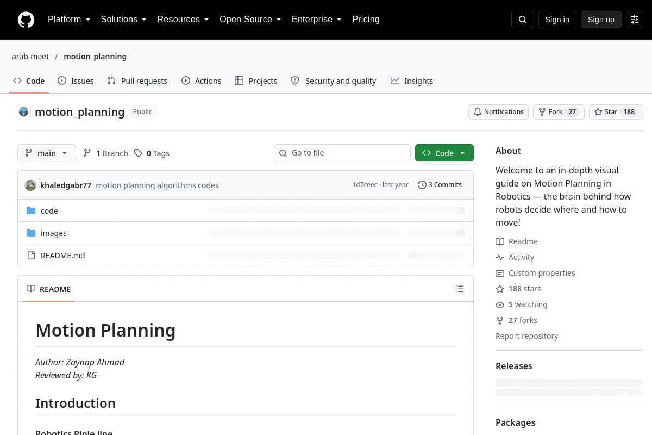Open the green Code dropdown button

[444, 153]
